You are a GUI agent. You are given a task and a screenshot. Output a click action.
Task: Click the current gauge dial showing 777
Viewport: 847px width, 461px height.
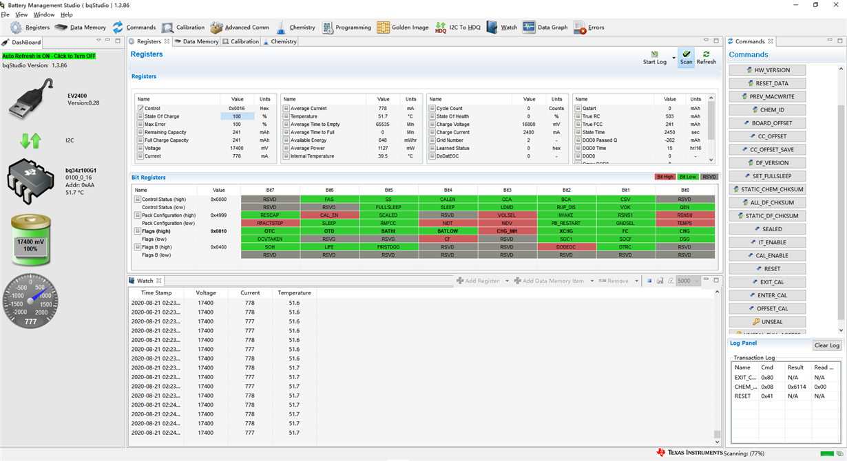(30, 302)
